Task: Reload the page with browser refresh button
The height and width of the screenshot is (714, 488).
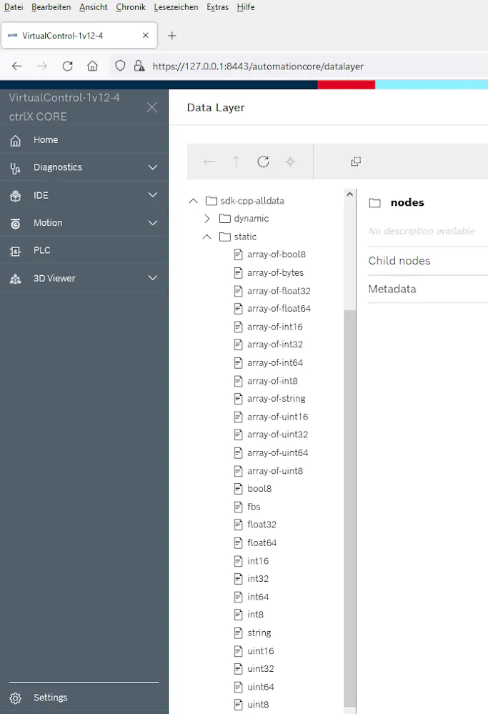Action: pos(67,66)
